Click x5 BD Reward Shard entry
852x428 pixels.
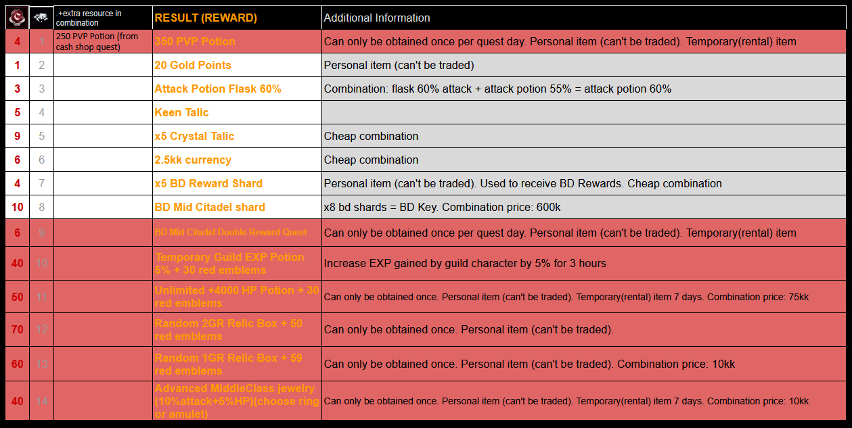[x=208, y=183]
